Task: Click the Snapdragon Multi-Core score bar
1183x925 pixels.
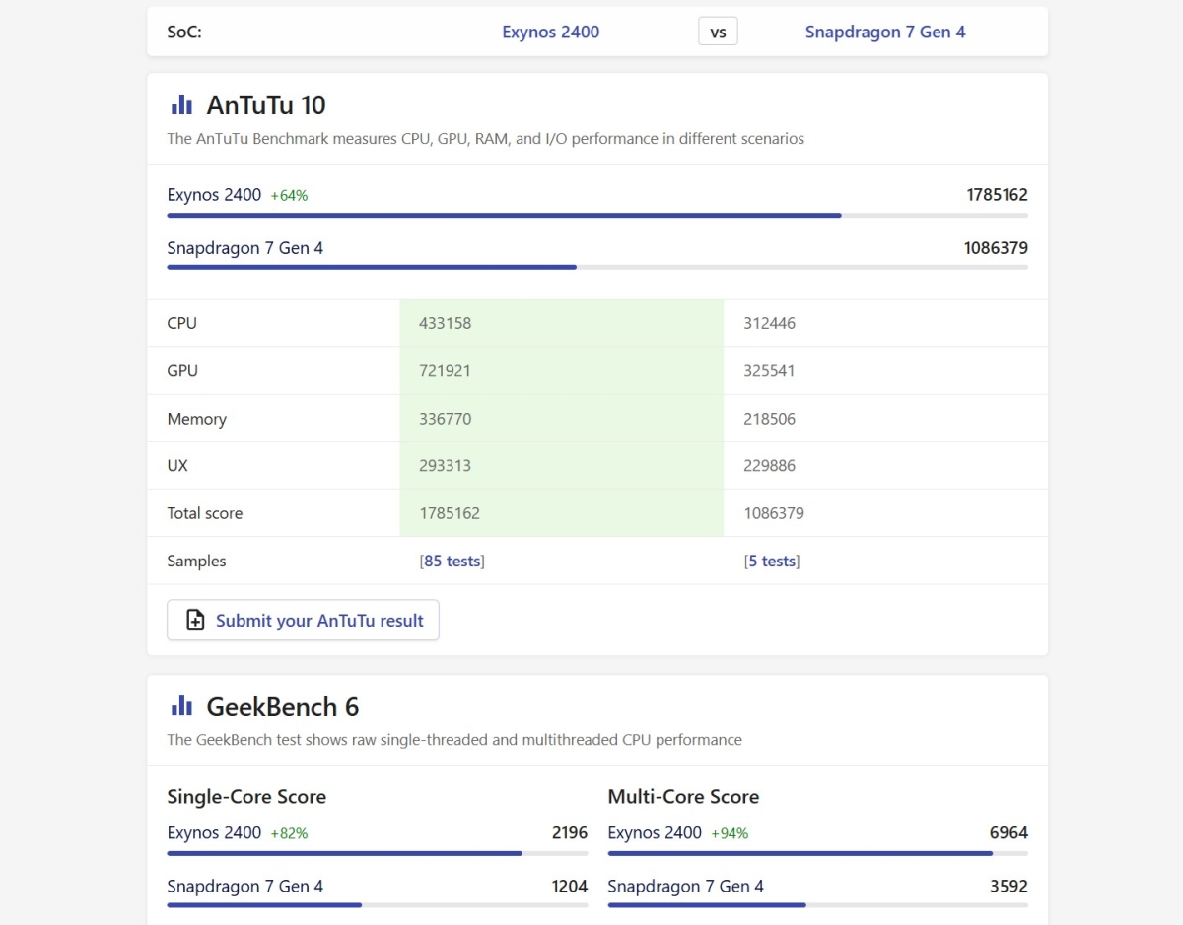Action: (x=707, y=905)
